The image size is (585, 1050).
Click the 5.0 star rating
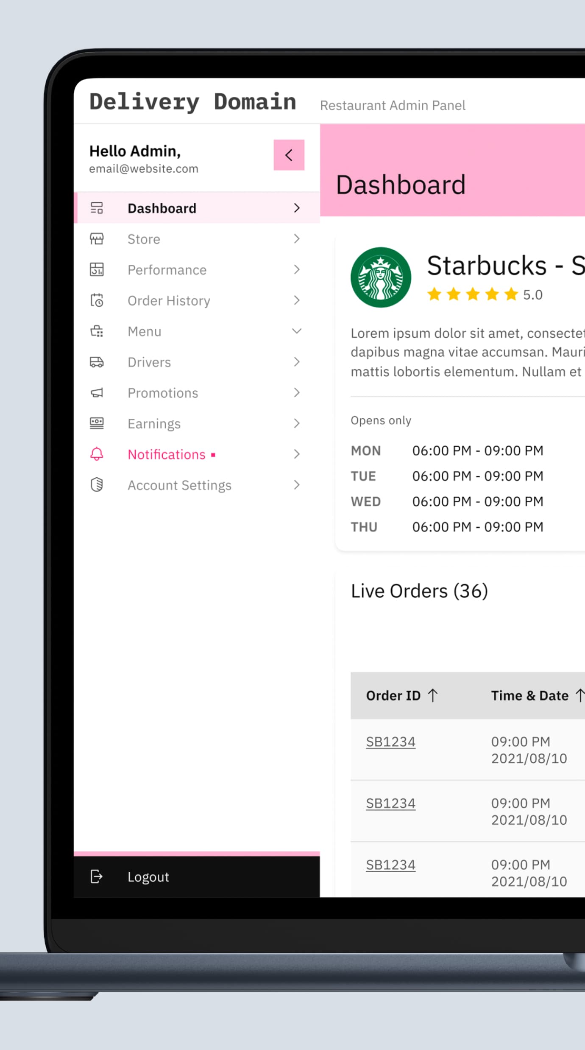pyautogui.click(x=485, y=294)
